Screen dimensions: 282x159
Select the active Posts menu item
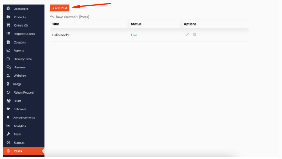point(18,151)
